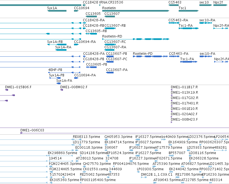Viewport: 229px width, 184px height.
Task: Click the RE08313.5prime EST label
Action: pyautogui.click(x=86, y=137)
